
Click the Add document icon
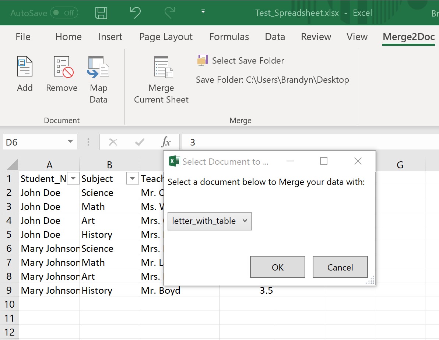(x=25, y=67)
